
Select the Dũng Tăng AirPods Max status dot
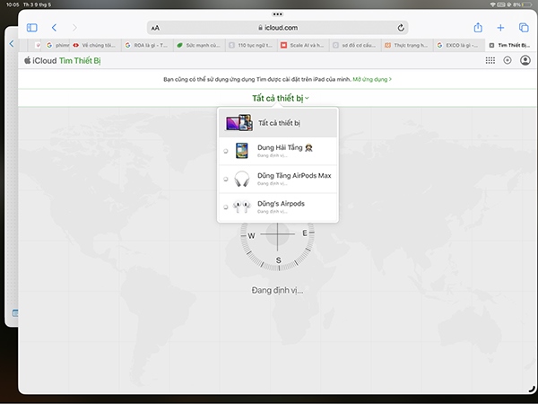point(226,179)
